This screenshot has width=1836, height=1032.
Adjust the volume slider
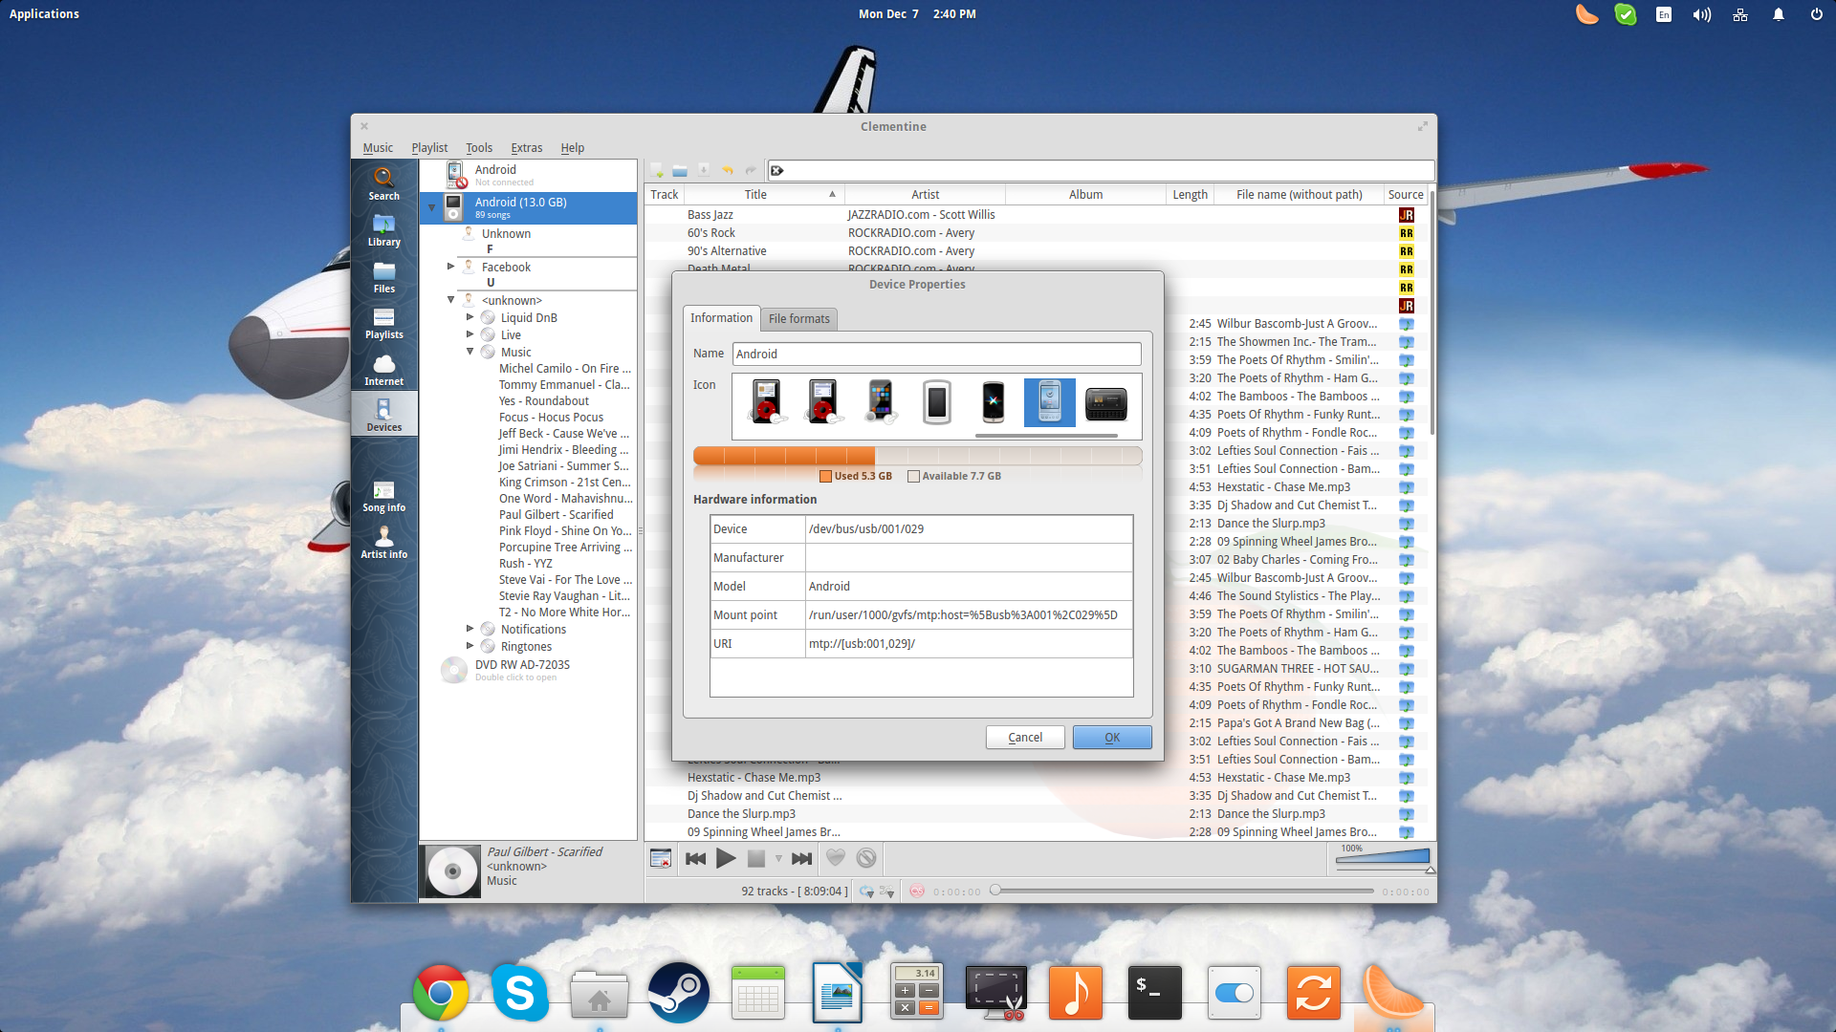click(x=1383, y=858)
